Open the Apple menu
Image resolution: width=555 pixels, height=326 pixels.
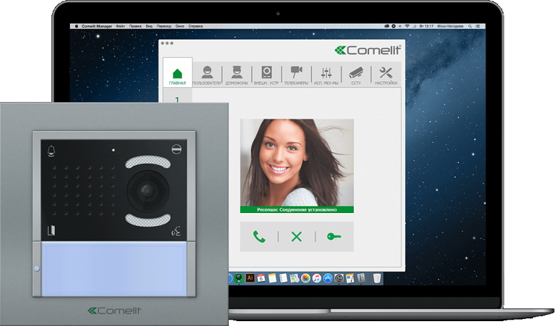(x=76, y=26)
